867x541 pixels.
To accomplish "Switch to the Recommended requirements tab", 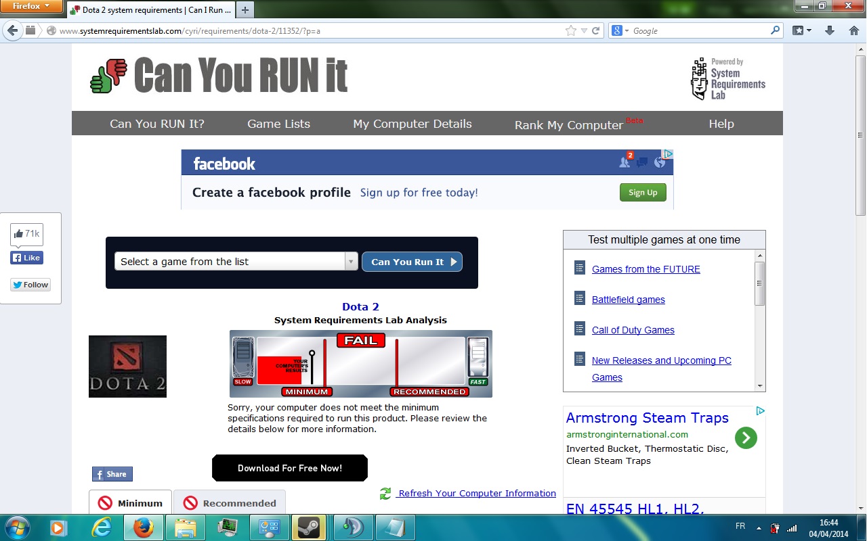I will tap(230, 503).
